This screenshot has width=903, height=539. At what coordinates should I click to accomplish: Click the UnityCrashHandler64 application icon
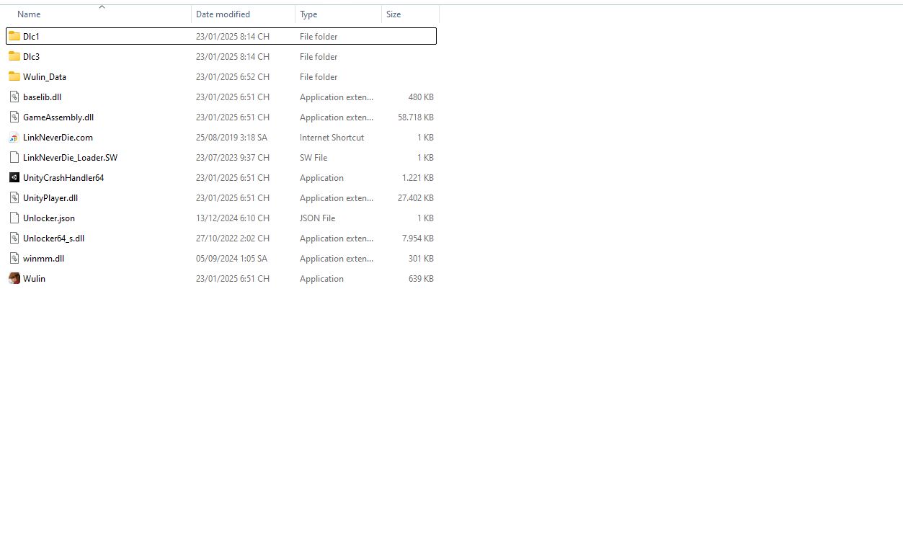pyautogui.click(x=14, y=177)
